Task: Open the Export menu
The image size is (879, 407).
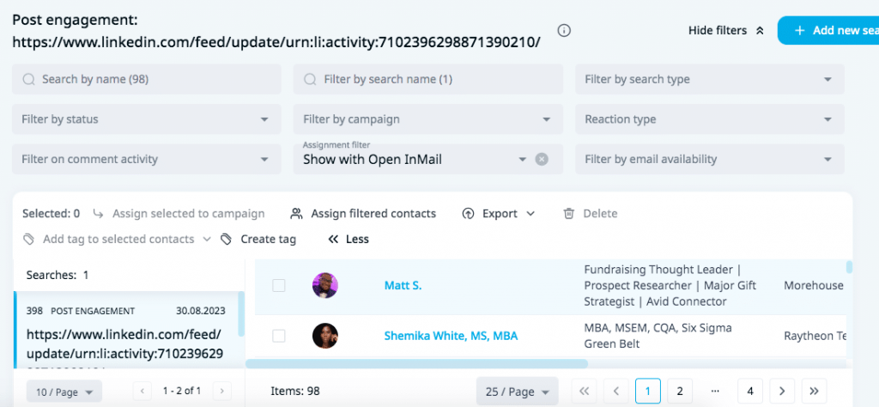Action: click(499, 214)
